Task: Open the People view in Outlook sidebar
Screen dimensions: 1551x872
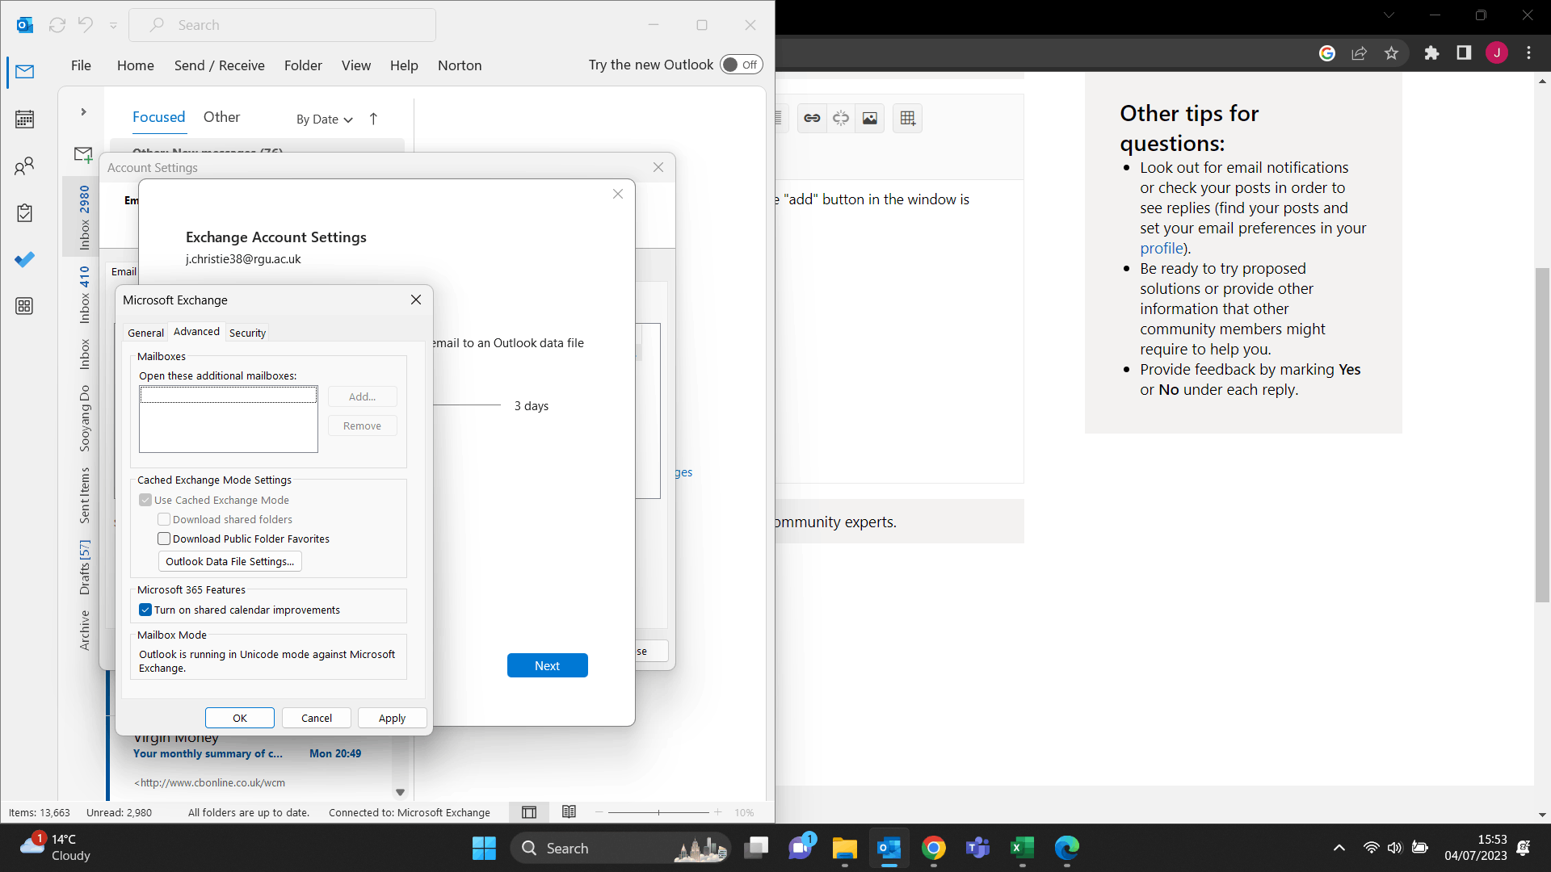Action: (x=24, y=166)
